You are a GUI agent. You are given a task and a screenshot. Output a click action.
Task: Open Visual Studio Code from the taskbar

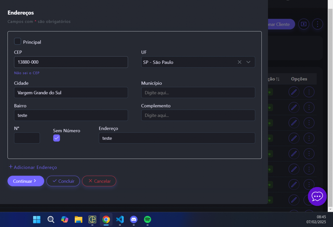[120, 219]
